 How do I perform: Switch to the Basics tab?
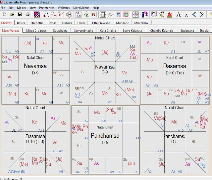point(21,23)
